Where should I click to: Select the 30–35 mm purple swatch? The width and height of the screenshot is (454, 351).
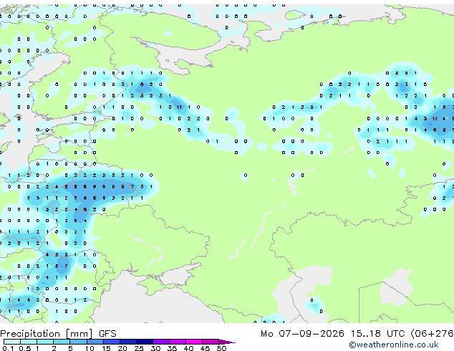(161, 342)
